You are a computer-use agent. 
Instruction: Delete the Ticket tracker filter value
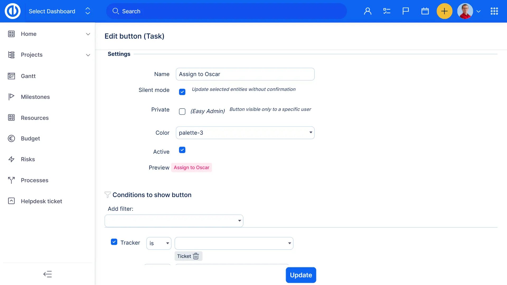tap(196, 256)
